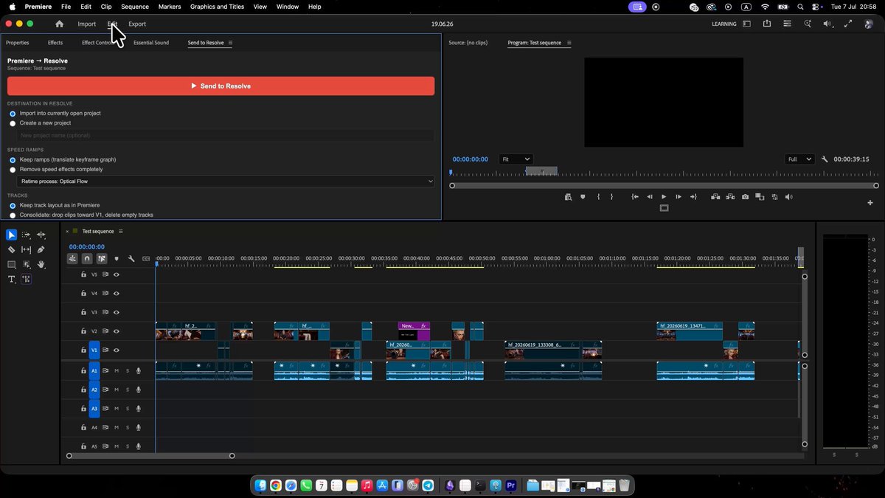This screenshot has width=885, height=498.
Task: Mark In point in Program monitor
Action: pos(598,197)
